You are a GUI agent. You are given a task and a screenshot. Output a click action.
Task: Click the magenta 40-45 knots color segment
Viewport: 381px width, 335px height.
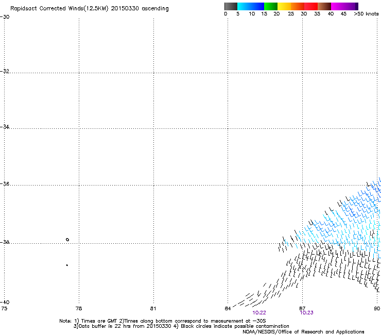click(338, 6)
